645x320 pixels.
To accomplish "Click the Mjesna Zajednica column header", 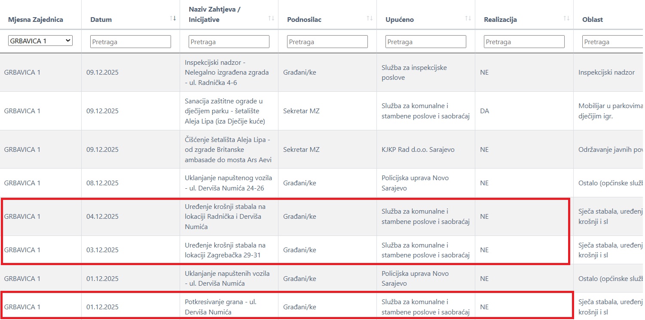I will tap(36, 20).
